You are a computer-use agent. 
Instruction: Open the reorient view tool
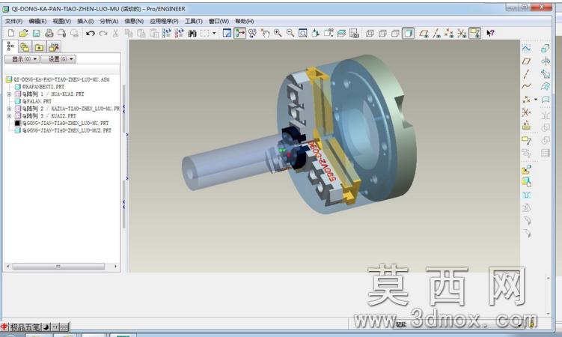coord(316,34)
